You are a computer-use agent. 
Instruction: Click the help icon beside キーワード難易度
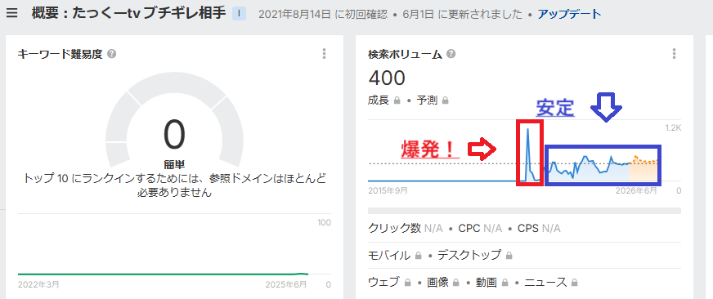tap(112, 54)
